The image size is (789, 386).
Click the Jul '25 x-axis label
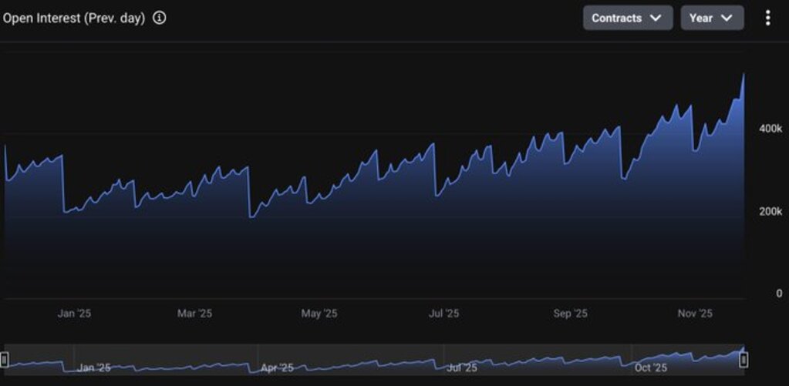coord(443,314)
